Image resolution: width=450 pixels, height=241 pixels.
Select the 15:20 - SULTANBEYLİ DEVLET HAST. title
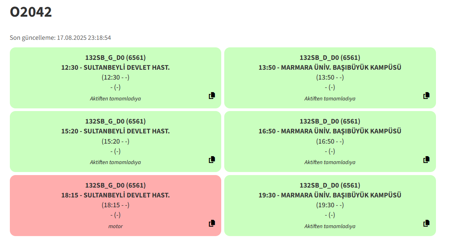pyautogui.click(x=116, y=131)
